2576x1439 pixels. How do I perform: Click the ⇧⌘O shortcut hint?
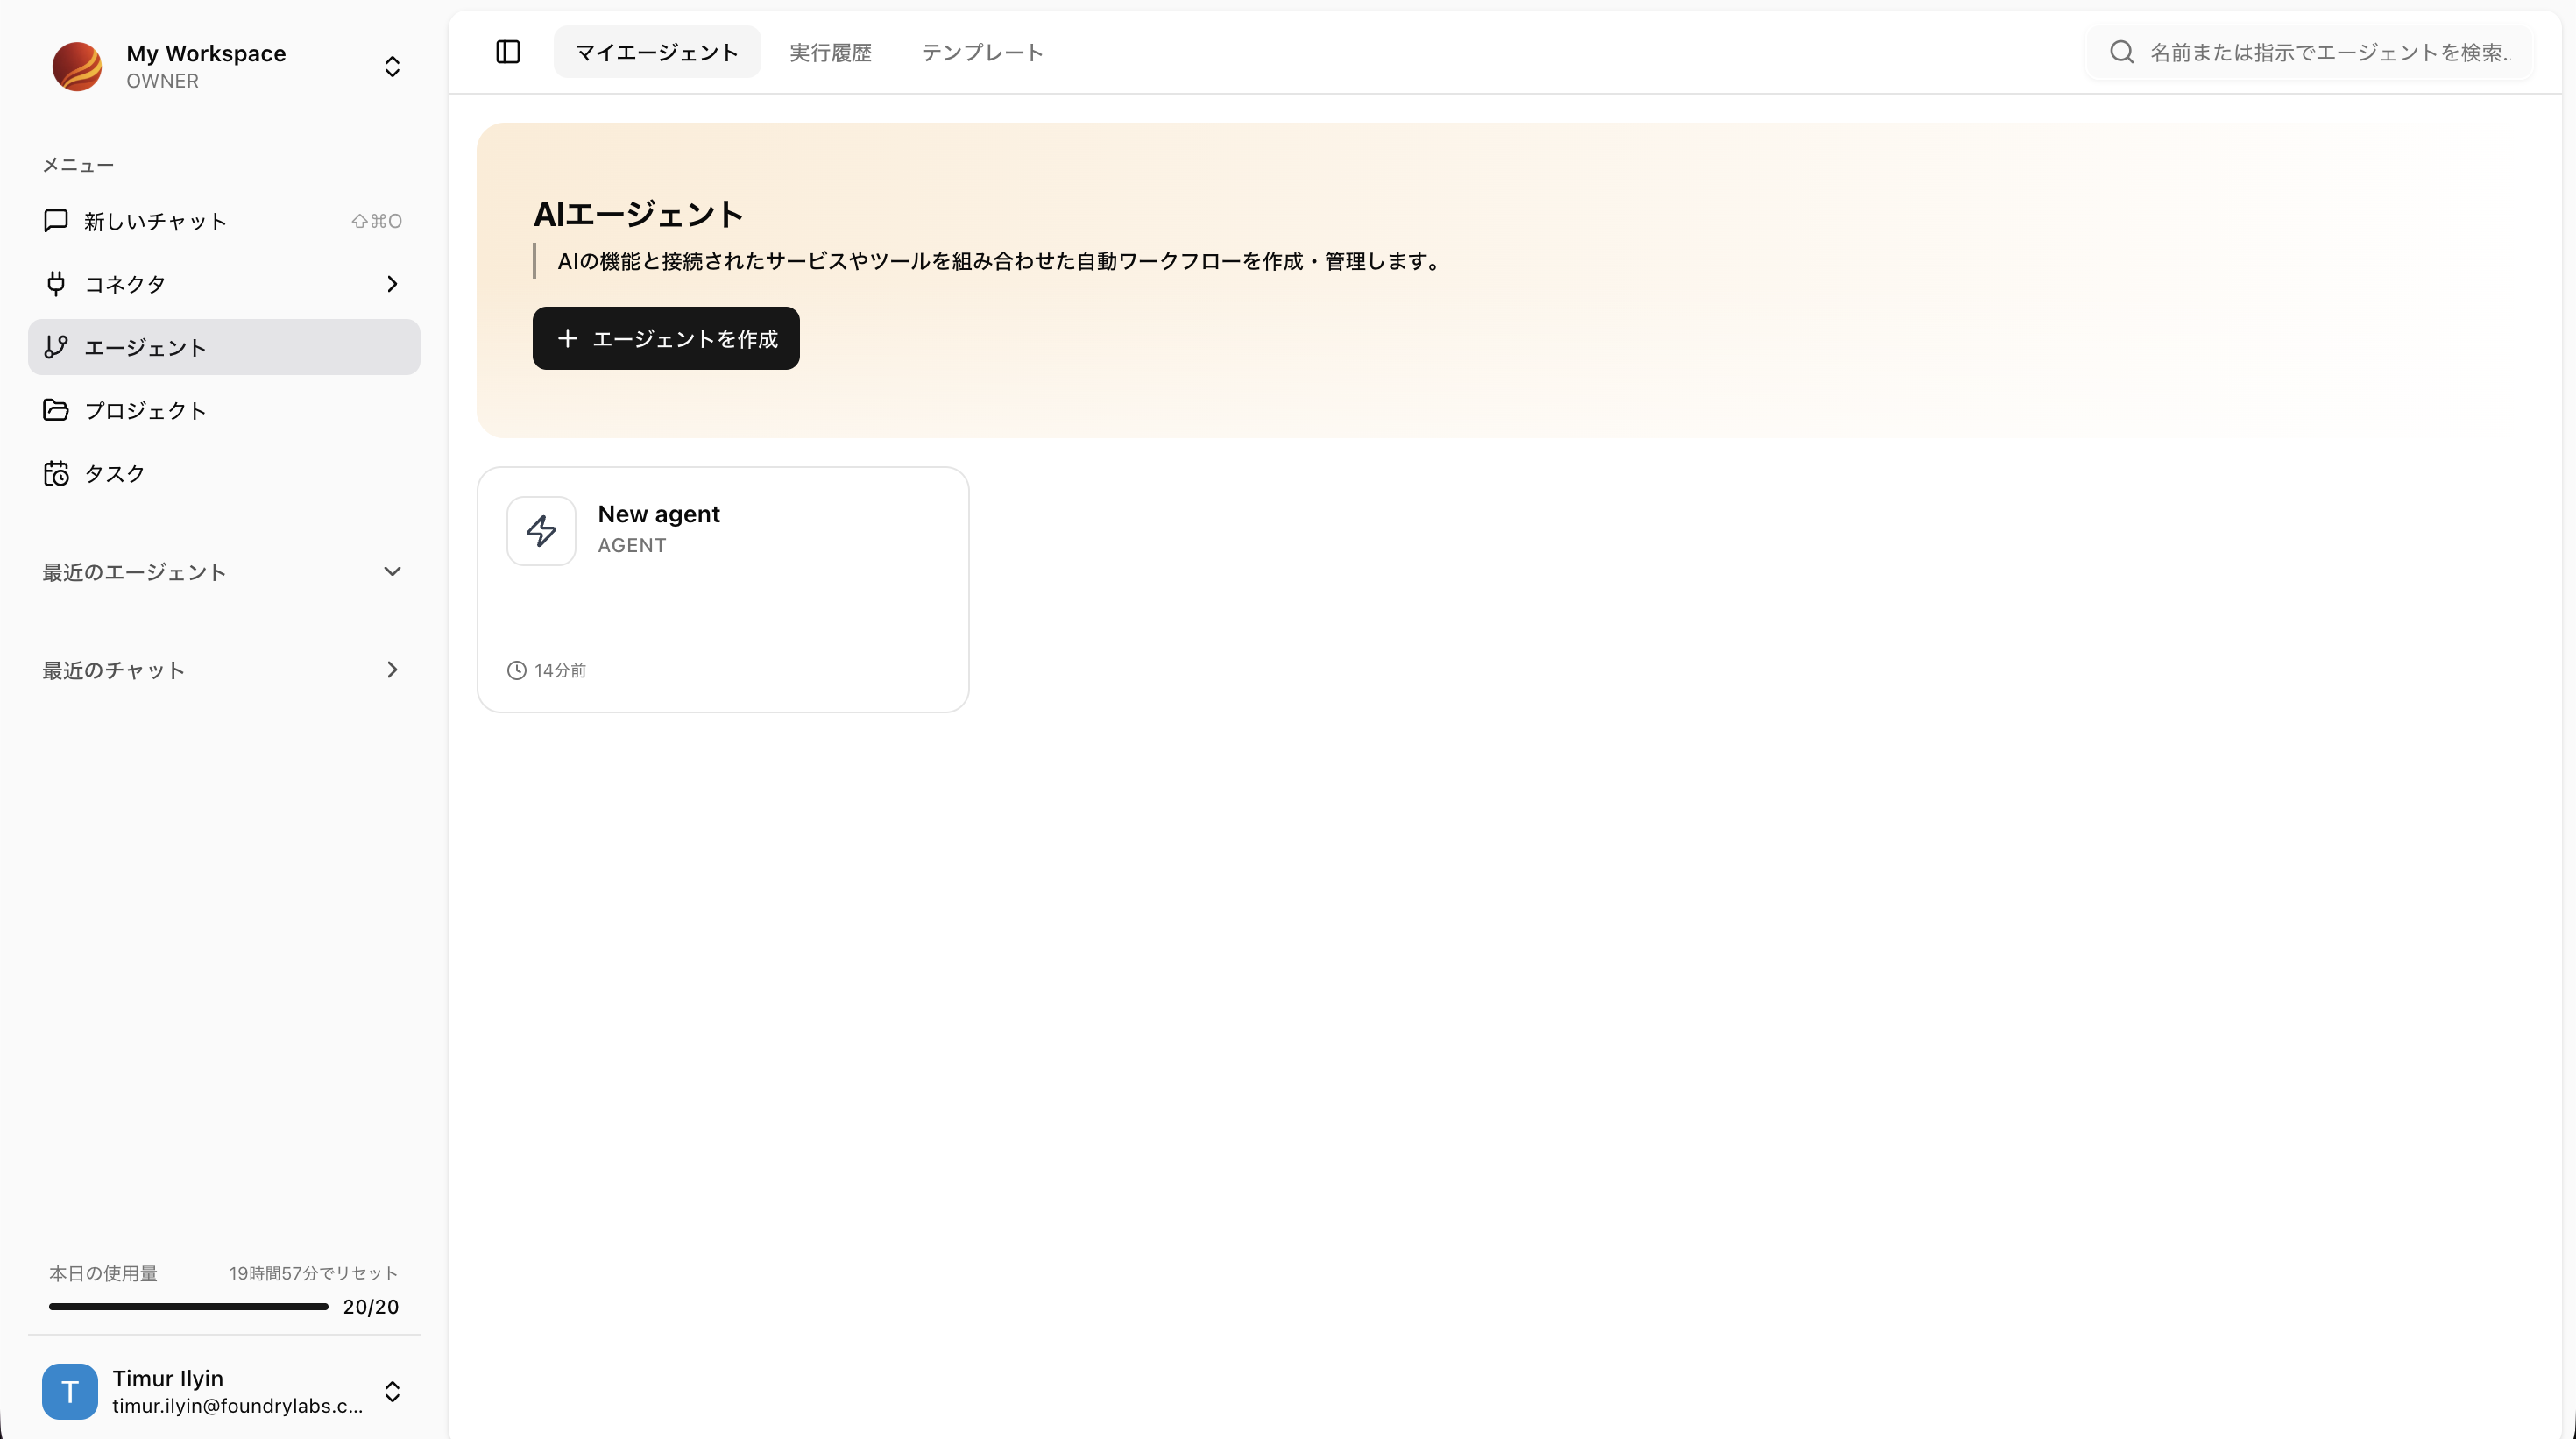tap(377, 221)
